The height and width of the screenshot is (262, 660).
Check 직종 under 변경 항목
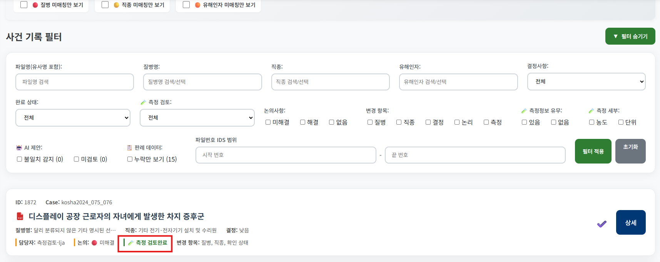399,122
